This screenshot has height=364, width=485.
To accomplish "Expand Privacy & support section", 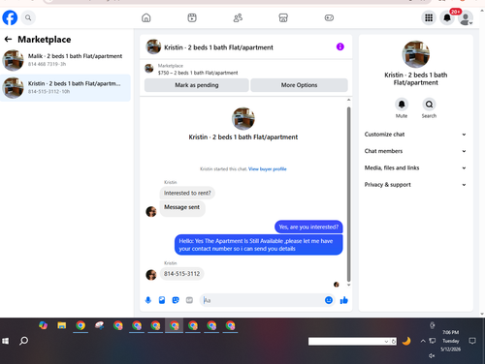I will click(x=415, y=185).
